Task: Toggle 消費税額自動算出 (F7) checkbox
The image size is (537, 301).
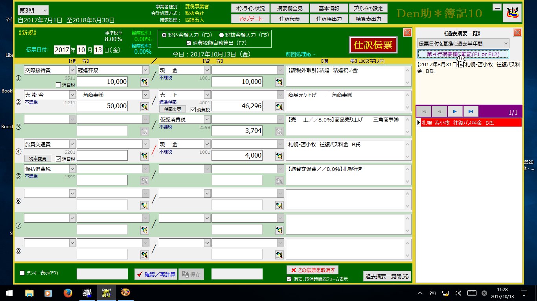Action: 189,43
